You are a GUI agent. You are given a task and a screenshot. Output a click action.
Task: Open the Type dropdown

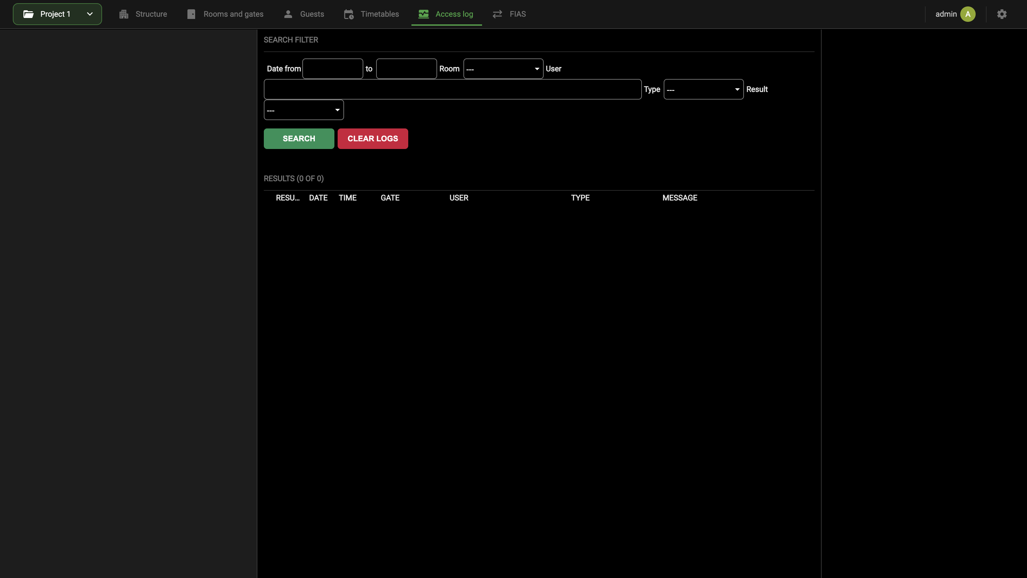(703, 89)
